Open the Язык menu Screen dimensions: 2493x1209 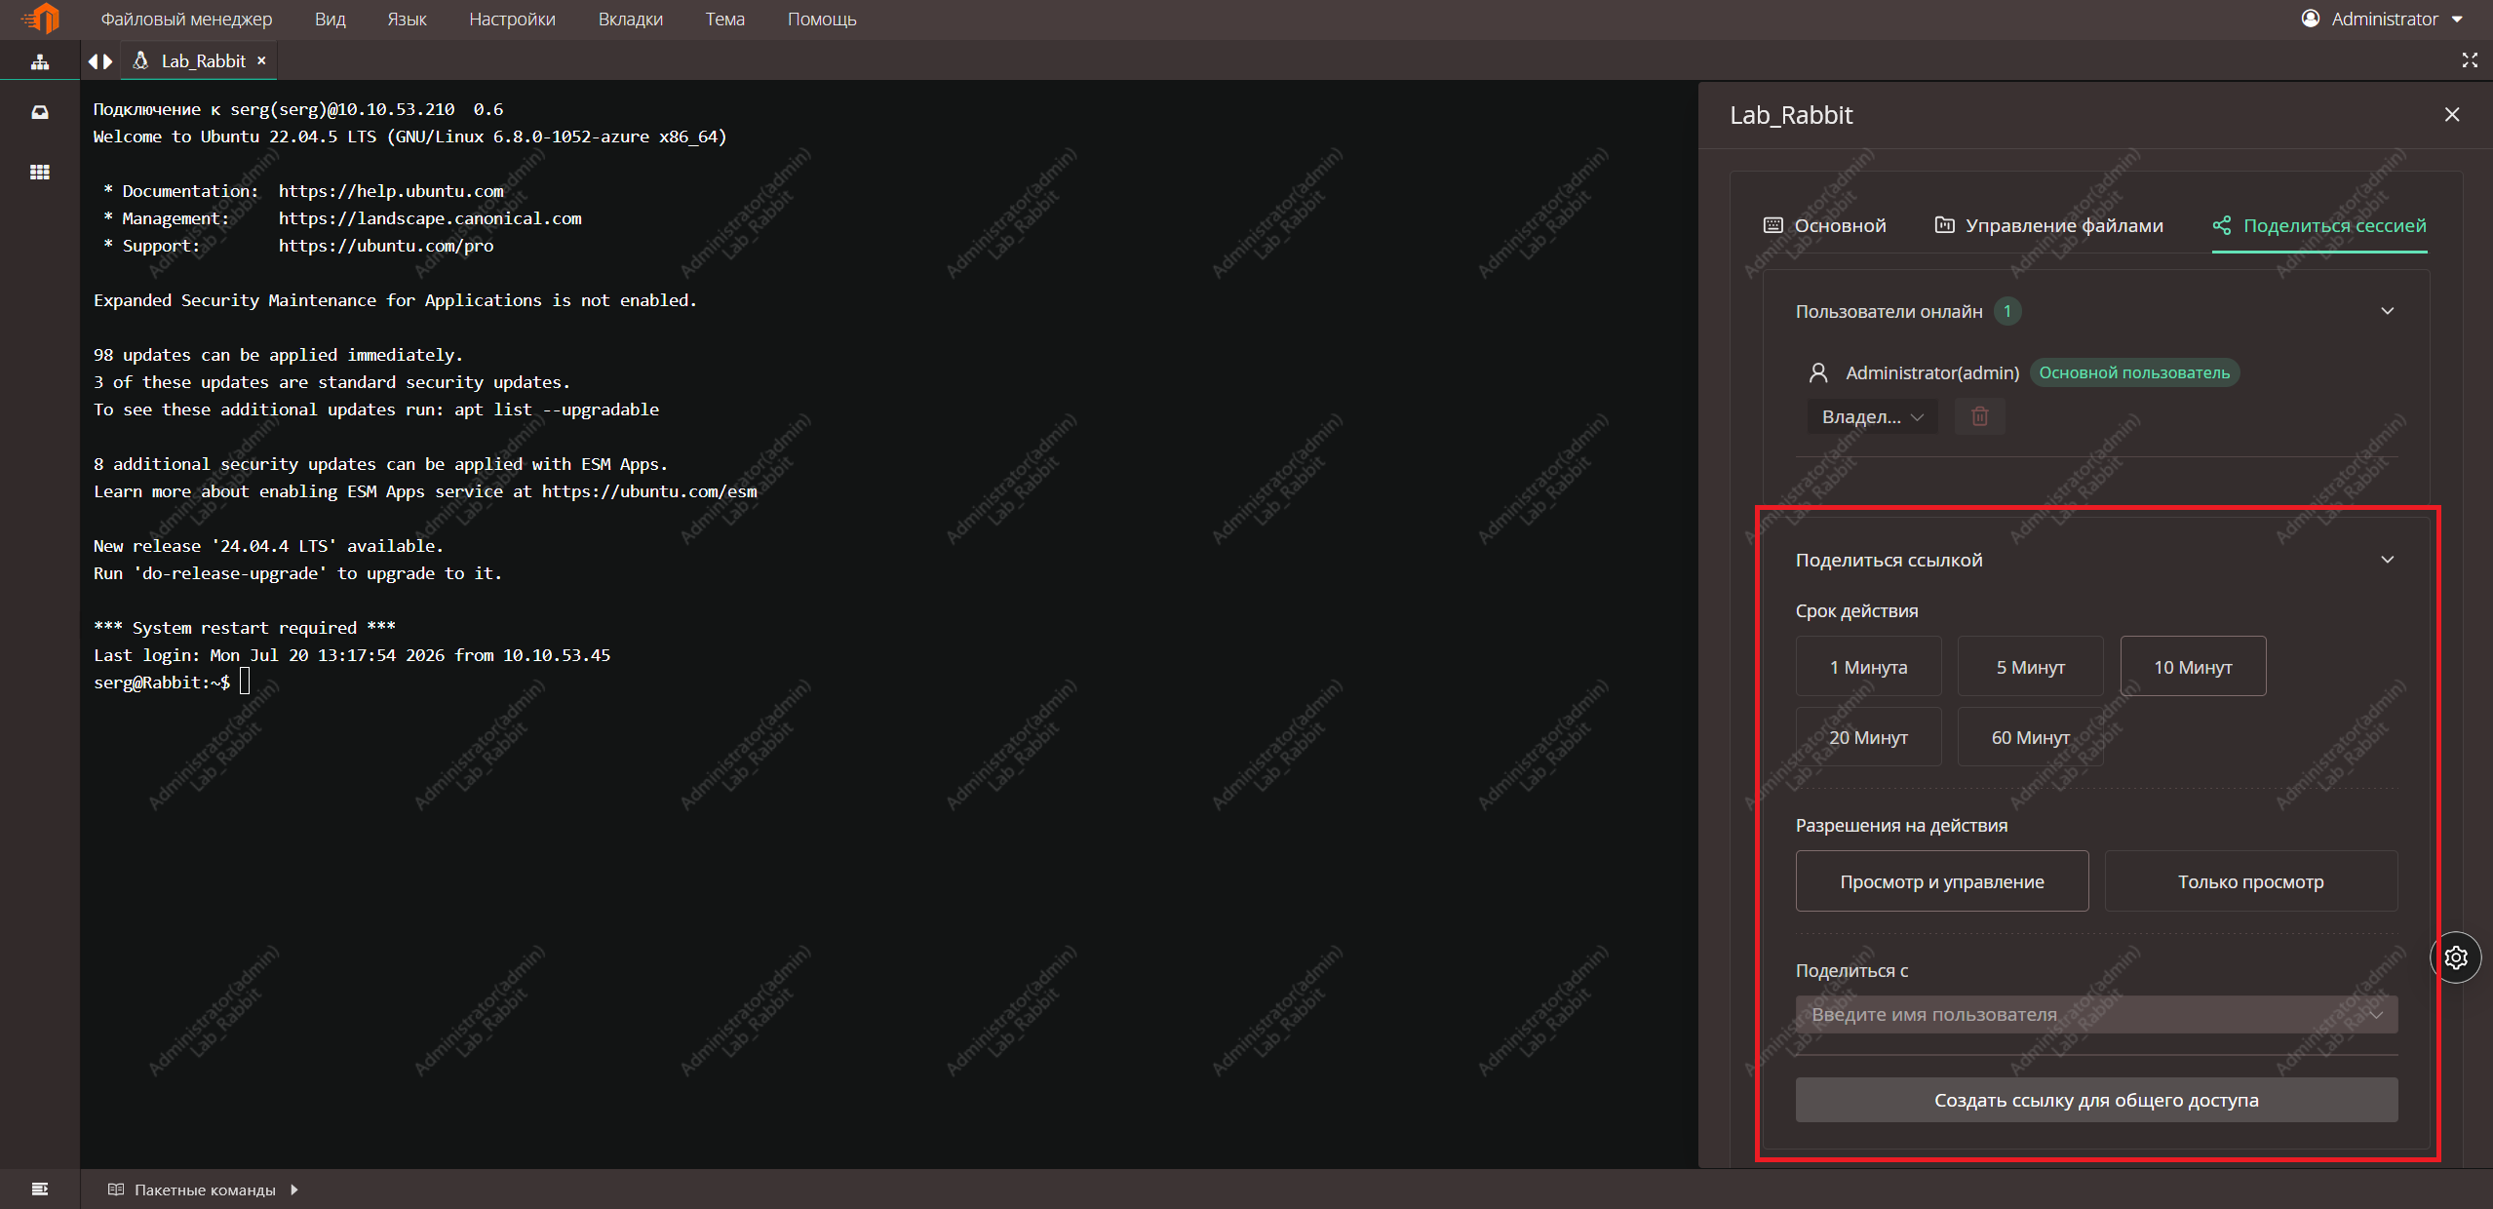click(407, 19)
